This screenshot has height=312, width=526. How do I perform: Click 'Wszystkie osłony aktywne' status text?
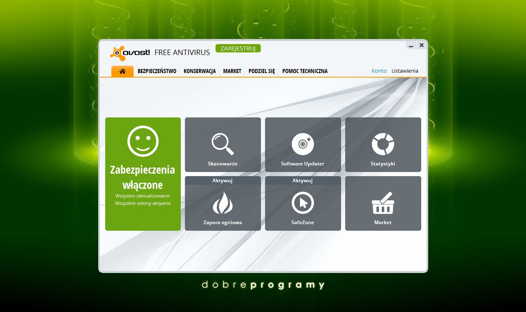143,203
